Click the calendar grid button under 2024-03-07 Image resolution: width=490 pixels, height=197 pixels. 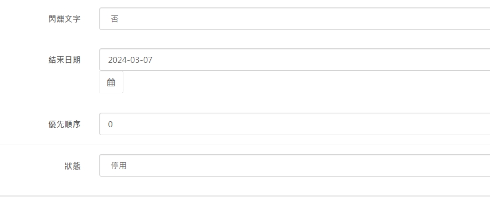[111, 82]
